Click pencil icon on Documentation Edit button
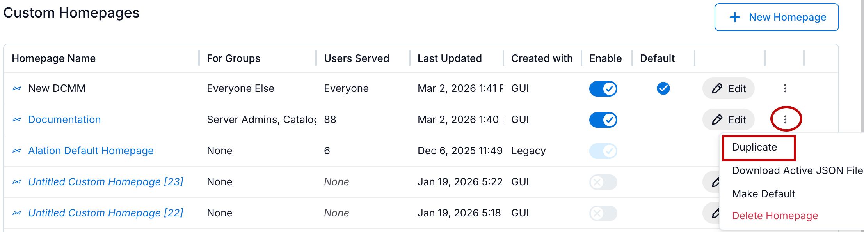 pos(717,120)
